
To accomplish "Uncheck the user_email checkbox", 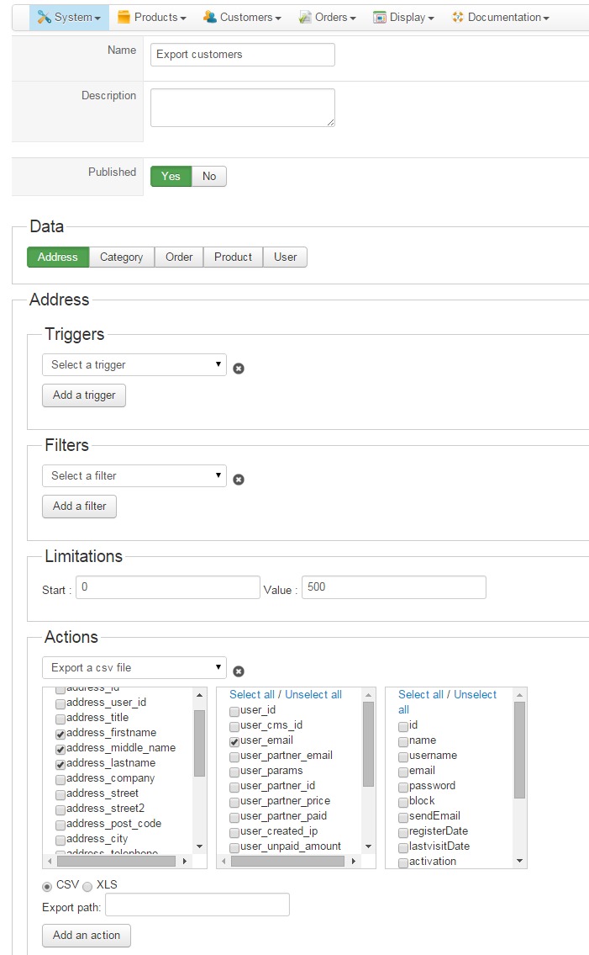I will [234, 742].
